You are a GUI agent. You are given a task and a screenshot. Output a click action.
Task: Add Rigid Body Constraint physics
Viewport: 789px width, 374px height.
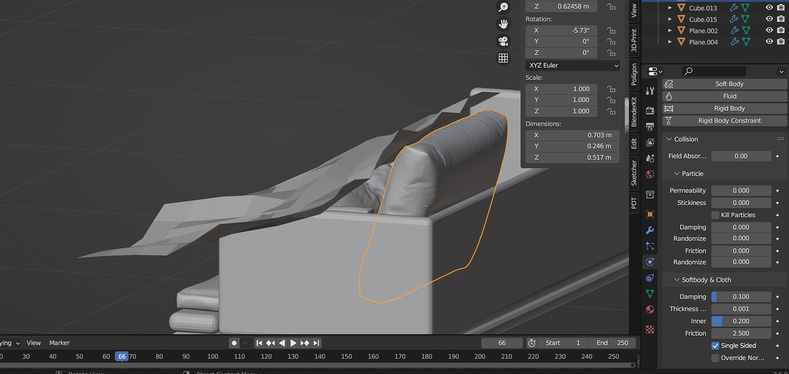724,121
